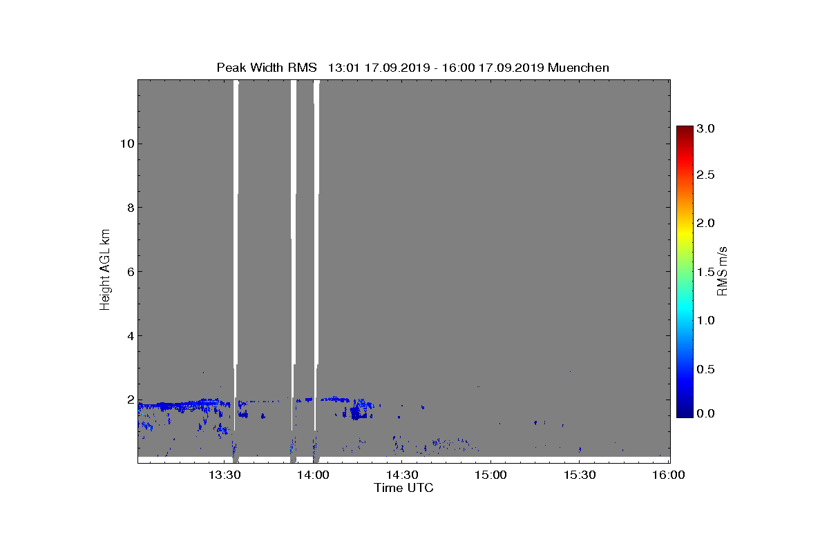Click the 14:00 time tick label
This screenshot has height=552, width=829.
[314, 475]
